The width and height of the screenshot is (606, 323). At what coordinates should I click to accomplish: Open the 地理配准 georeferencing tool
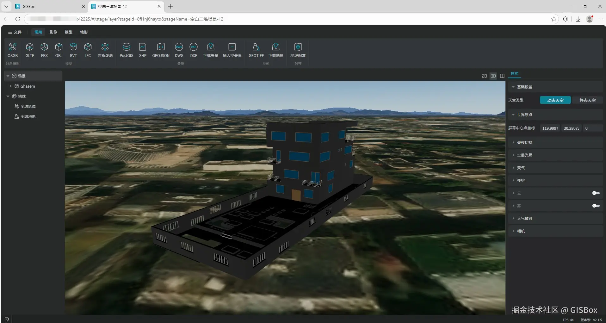coord(298,50)
